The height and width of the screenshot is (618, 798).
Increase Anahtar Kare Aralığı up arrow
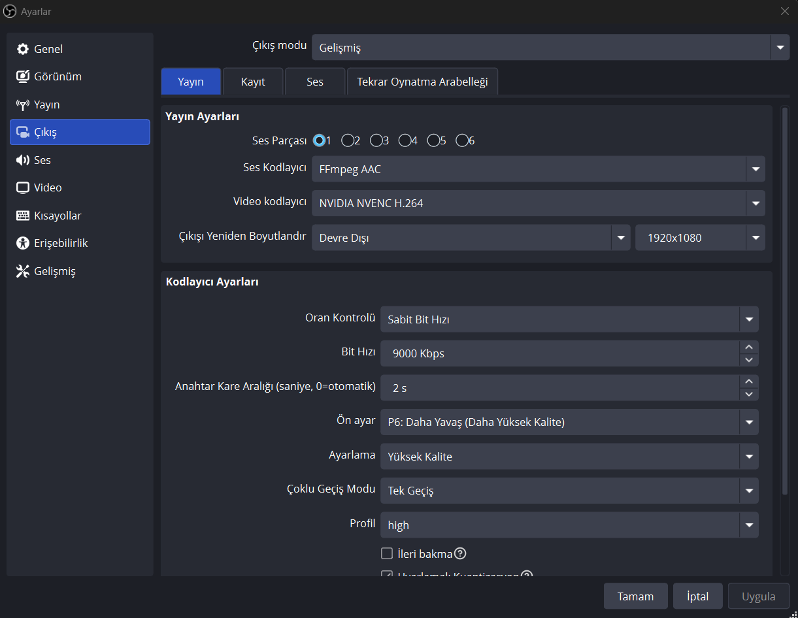click(749, 382)
